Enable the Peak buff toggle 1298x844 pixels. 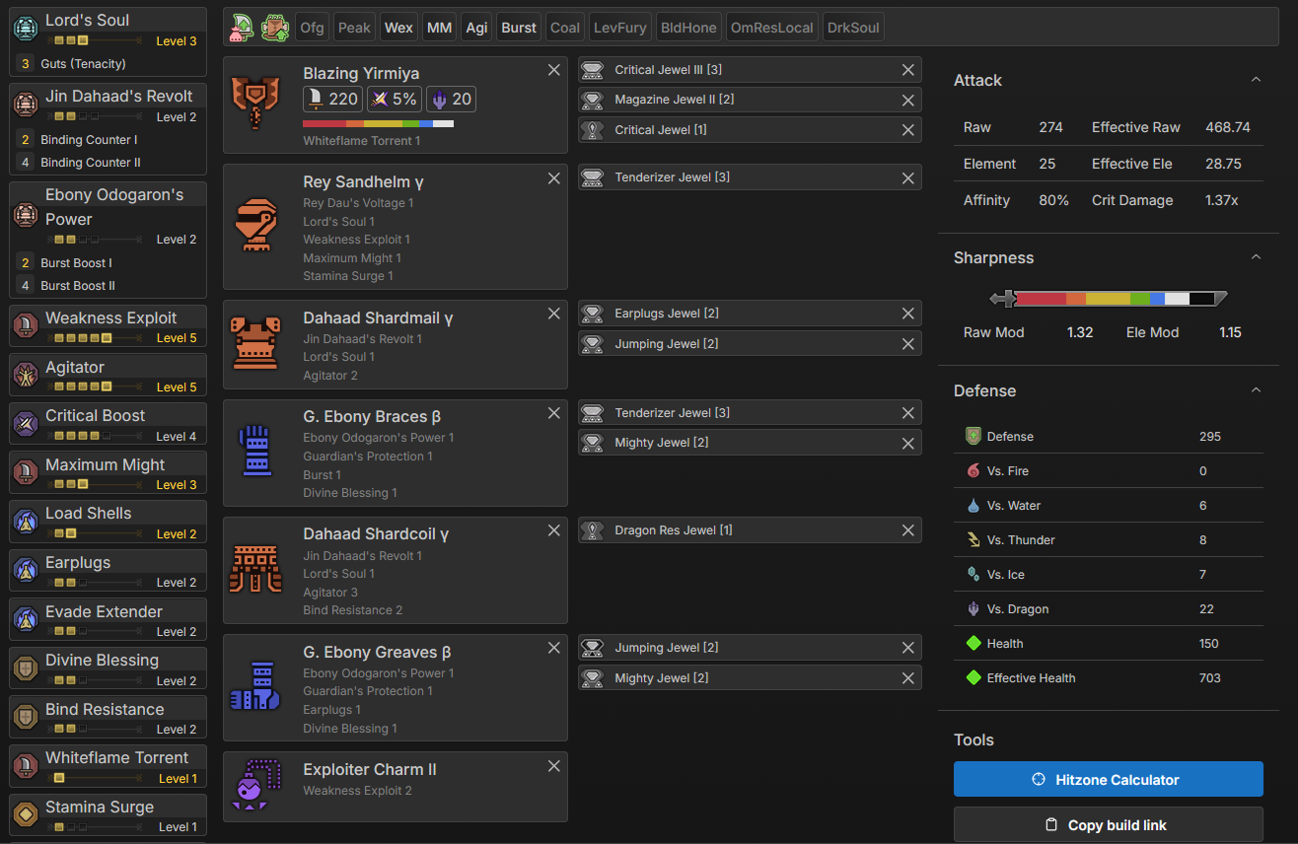[354, 28]
